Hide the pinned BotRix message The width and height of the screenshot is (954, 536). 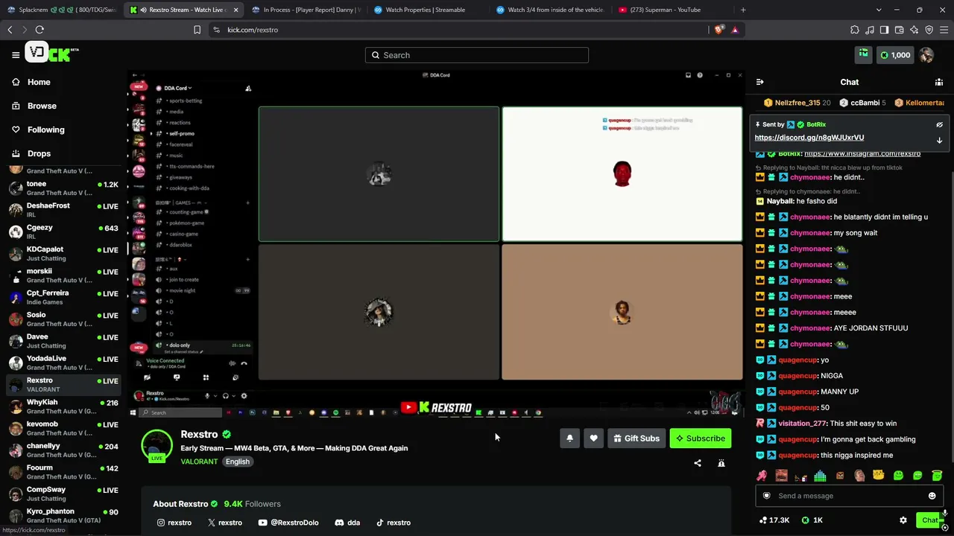coord(939,125)
